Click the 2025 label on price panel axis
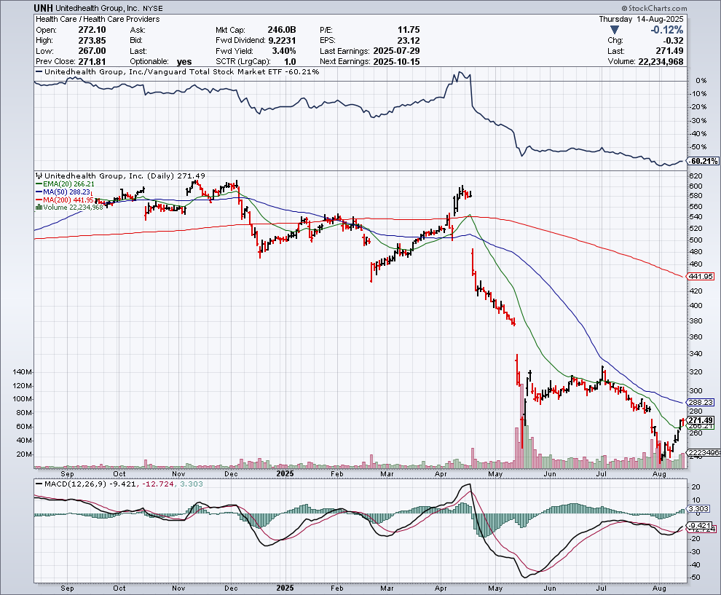The width and height of the screenshot is (721, 595). (x=285, y=473)
